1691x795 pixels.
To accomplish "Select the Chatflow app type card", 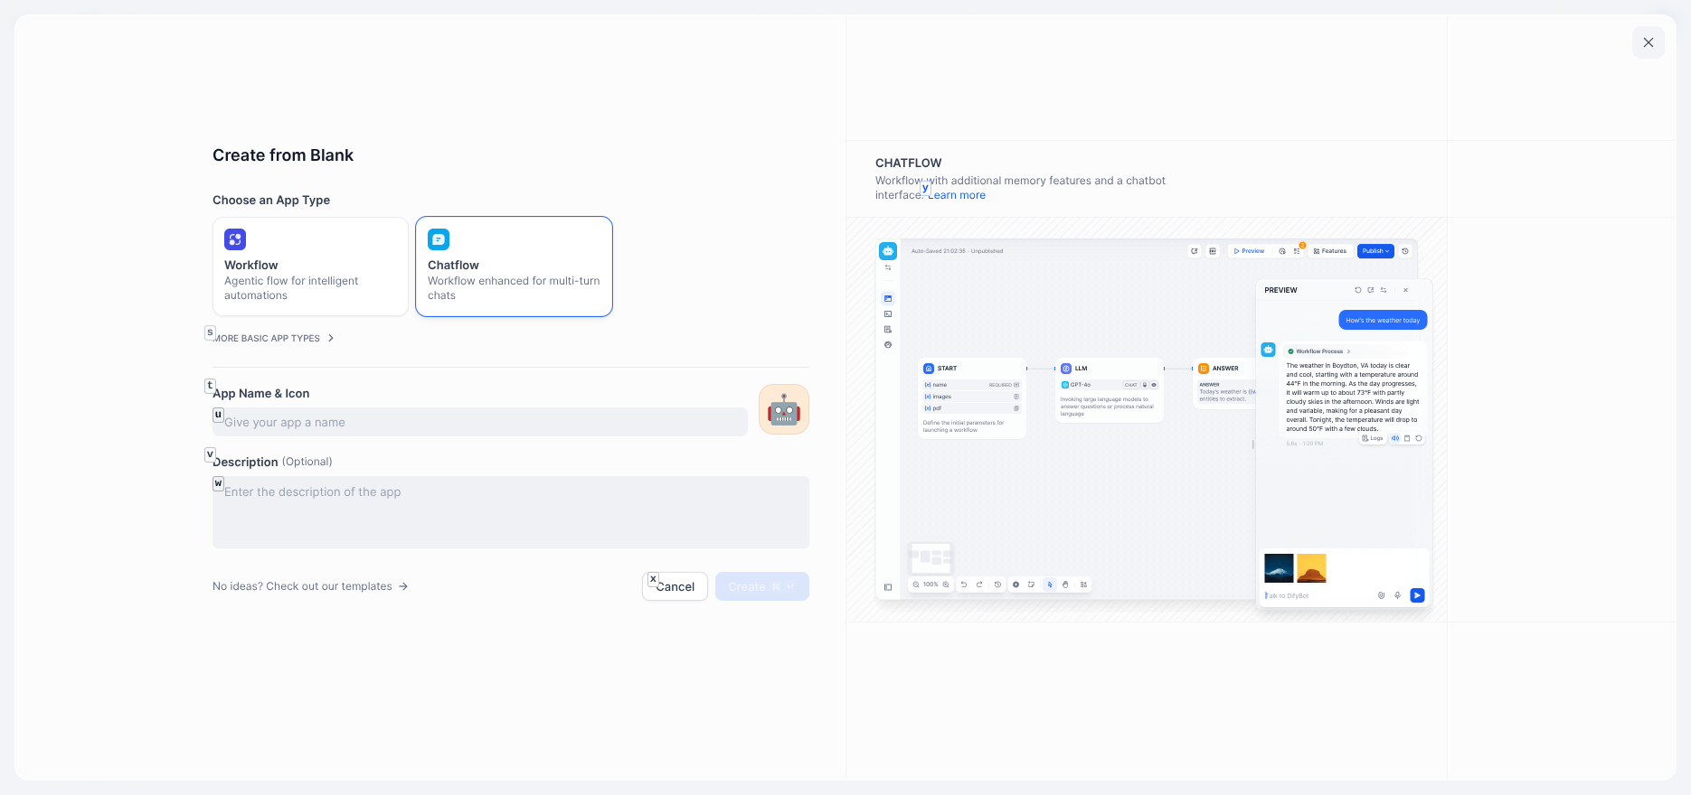I will pyautogui.click(x=514, y=267).
